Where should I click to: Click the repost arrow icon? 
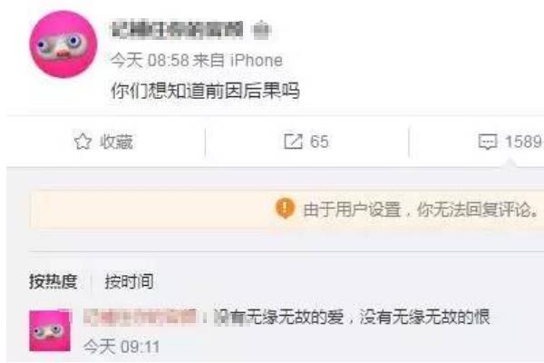pyautogui.click(x=293, y=142)
